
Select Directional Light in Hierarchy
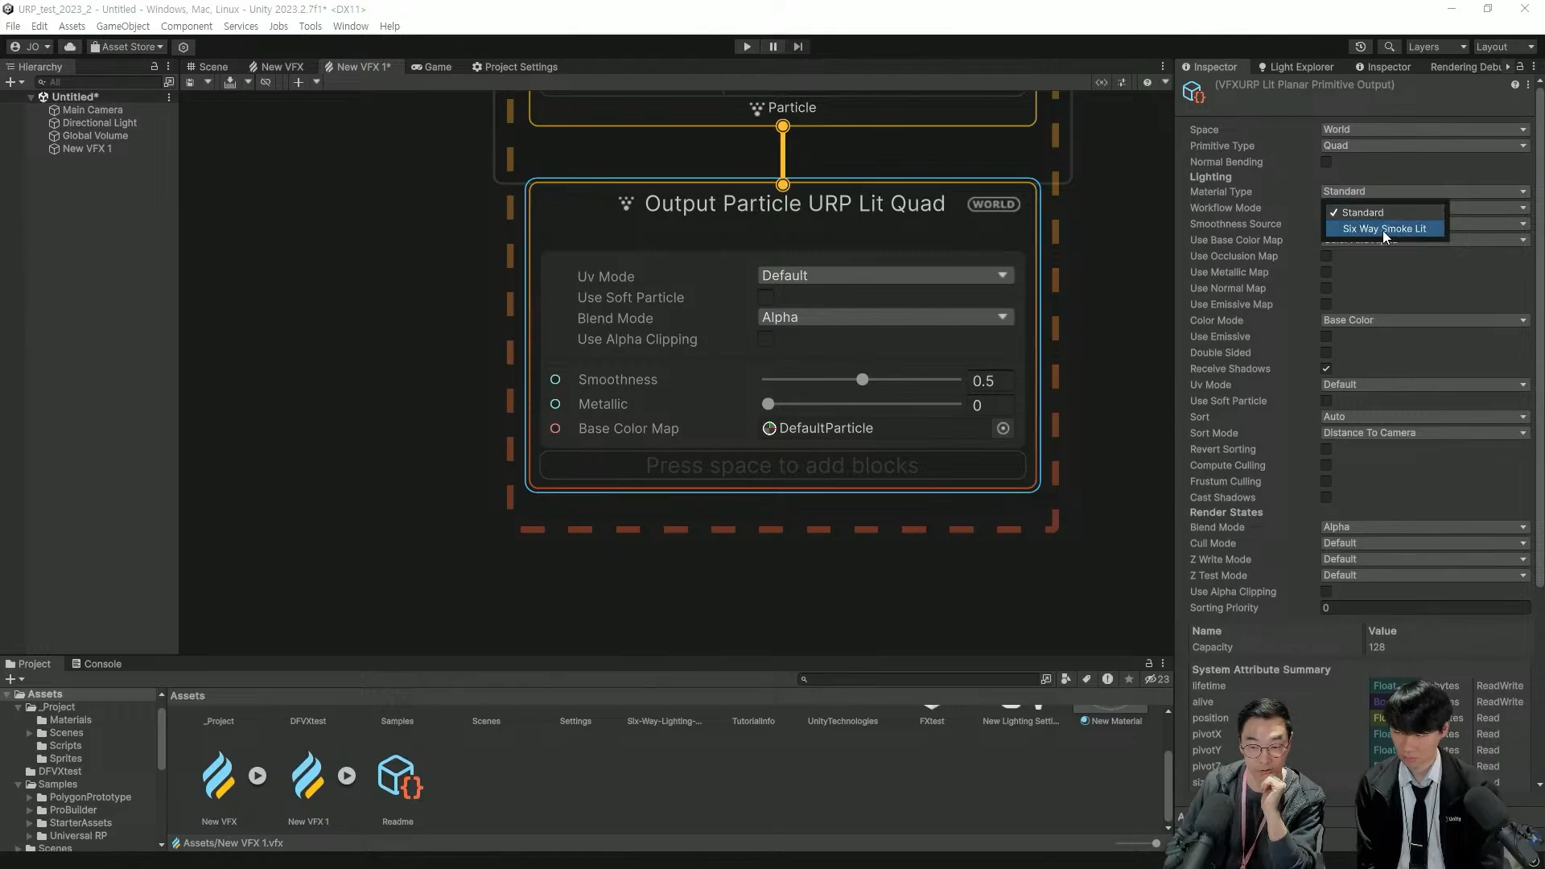click(x=99, y=123)
